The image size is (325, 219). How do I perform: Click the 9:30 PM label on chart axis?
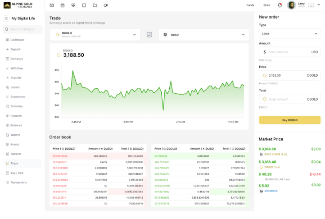[128, 122]
